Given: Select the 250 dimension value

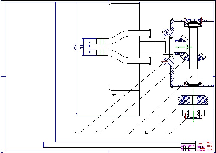Looking at the screenshot, I should pyautogui.click(x=75, y=47).
